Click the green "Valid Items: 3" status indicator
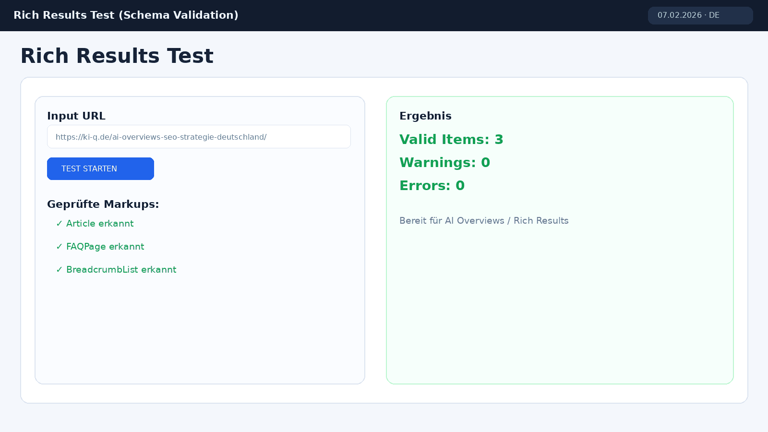The image size is (768, 432). (451, 140)
